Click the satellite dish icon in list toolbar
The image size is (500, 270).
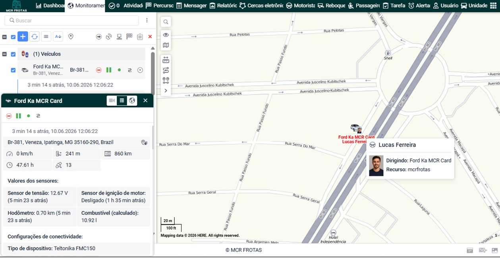[109, 37]
